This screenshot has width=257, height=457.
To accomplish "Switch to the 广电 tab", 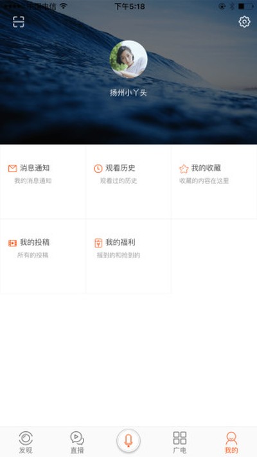I will point(179,442).
